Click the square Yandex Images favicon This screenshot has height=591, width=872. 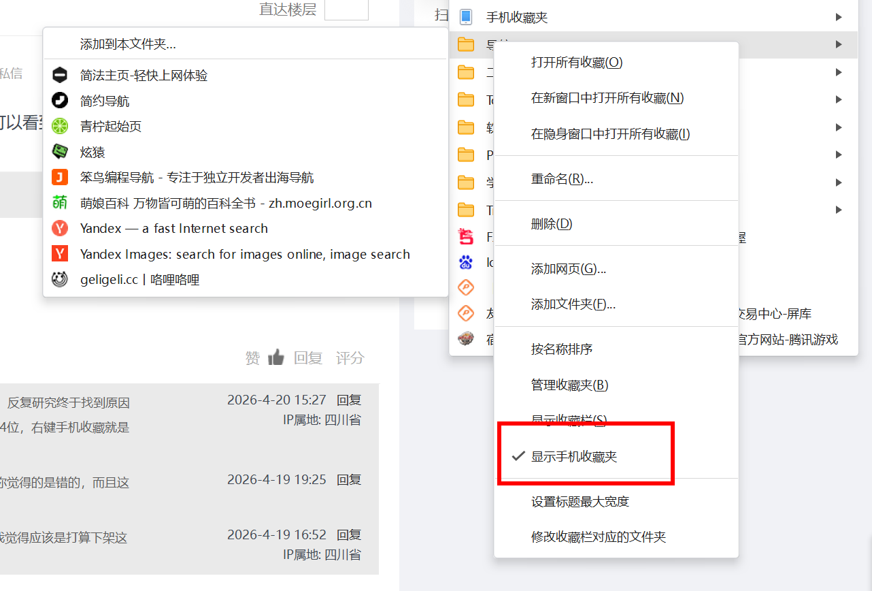tap(60, 254)
